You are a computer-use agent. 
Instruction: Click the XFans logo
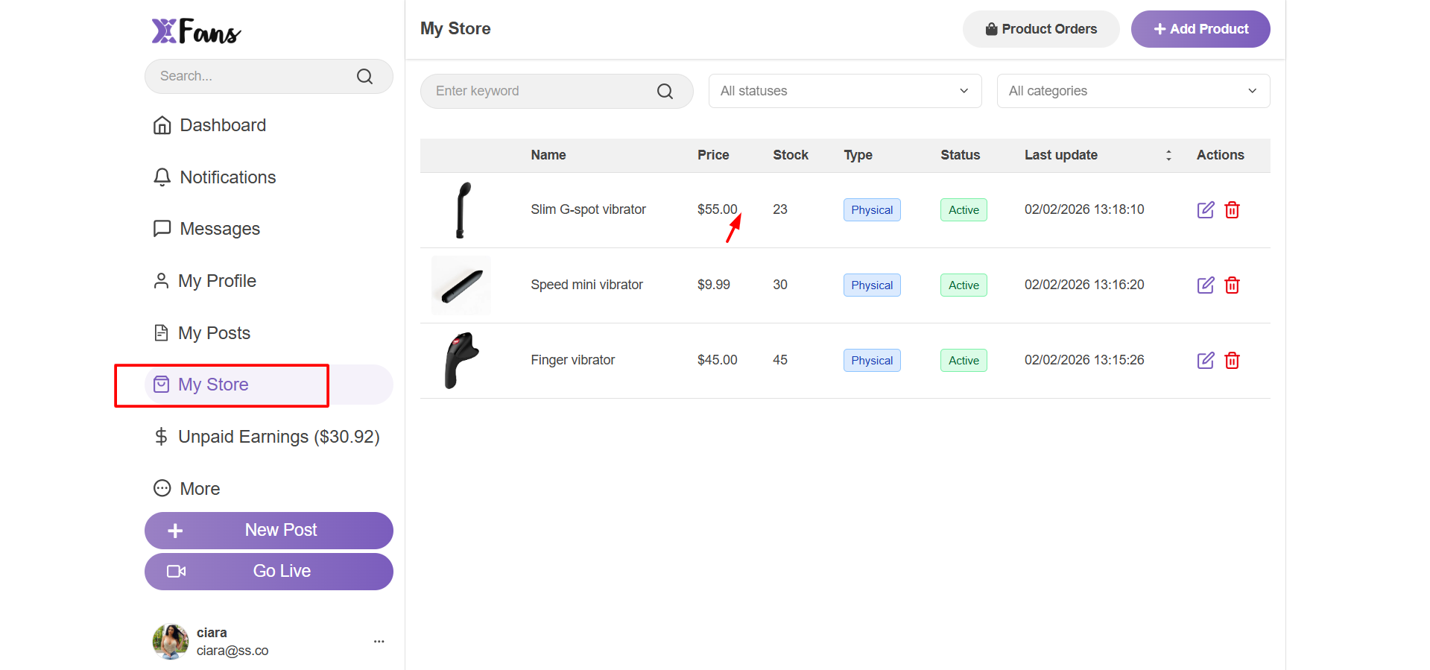[196, 31]
